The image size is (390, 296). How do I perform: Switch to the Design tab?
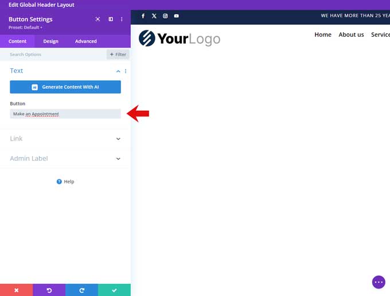click(50, 41)
